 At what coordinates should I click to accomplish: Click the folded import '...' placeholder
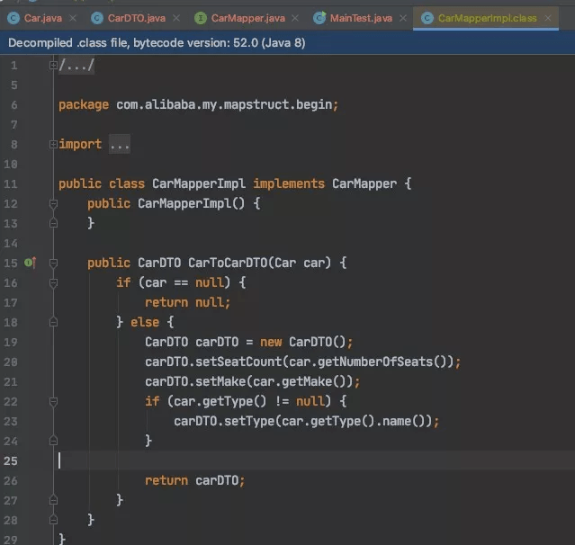(x=120, y=145)
